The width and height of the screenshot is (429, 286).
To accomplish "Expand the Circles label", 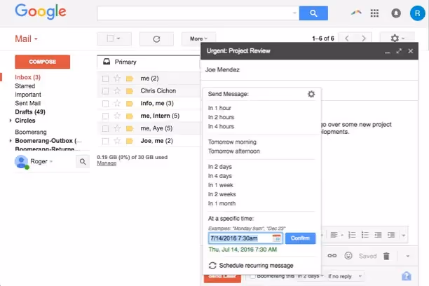I will [x=11, y=121].
